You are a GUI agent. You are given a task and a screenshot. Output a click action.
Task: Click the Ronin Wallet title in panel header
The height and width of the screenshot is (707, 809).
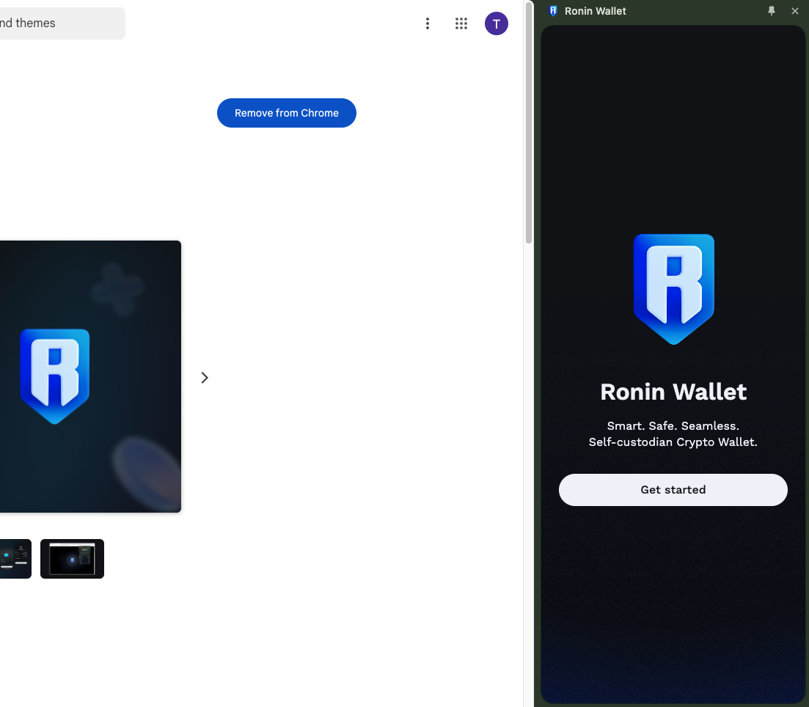tap(595, 11)
